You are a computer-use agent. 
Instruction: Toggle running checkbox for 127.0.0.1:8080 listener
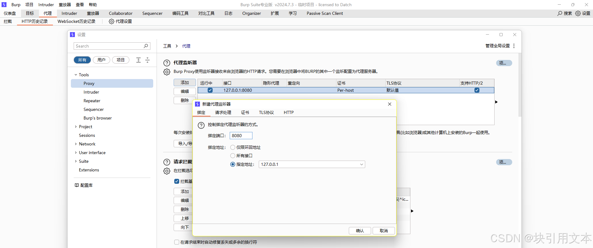(x=210, y=90)
